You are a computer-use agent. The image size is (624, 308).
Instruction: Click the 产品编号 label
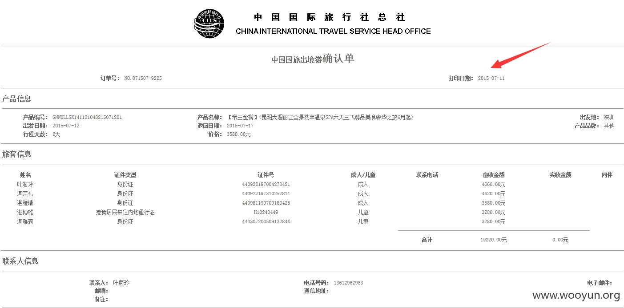[36, 117]
